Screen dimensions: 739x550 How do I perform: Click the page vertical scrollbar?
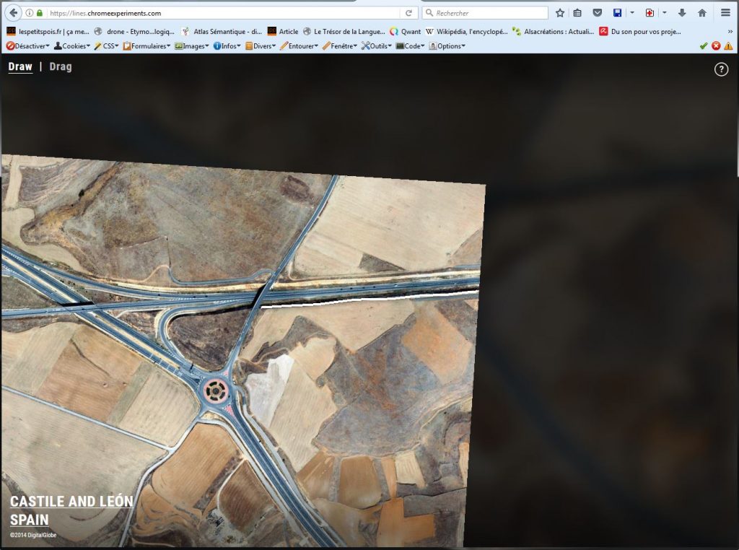coord(737,115)
